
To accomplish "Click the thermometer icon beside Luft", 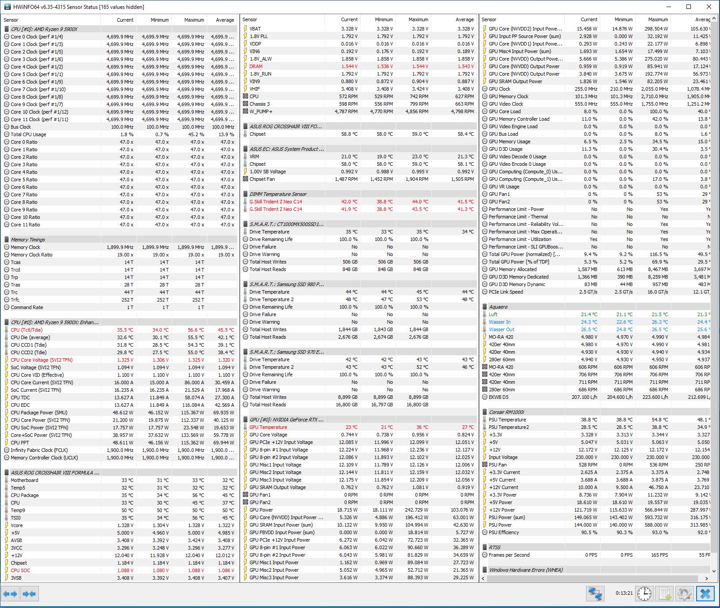I will [485, 314].
